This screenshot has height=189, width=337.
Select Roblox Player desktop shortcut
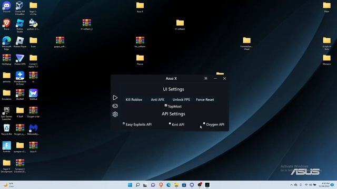click(19, 42)
